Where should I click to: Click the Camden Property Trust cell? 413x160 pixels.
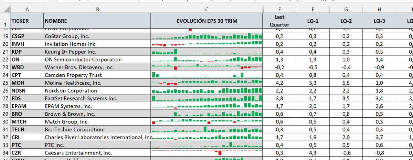click(x=97, y=75)
